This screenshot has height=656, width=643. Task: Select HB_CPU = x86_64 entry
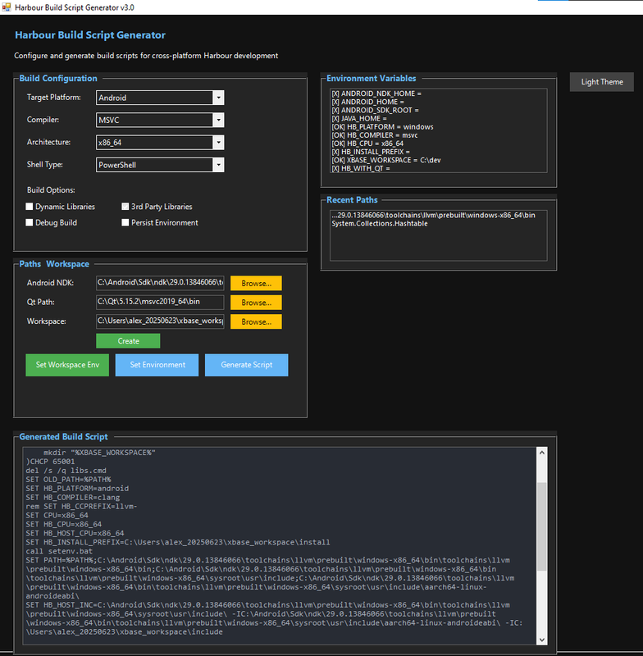click(439, 143)
